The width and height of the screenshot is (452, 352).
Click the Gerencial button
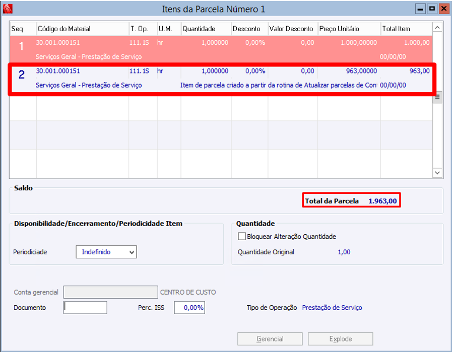tap(270, 339)
